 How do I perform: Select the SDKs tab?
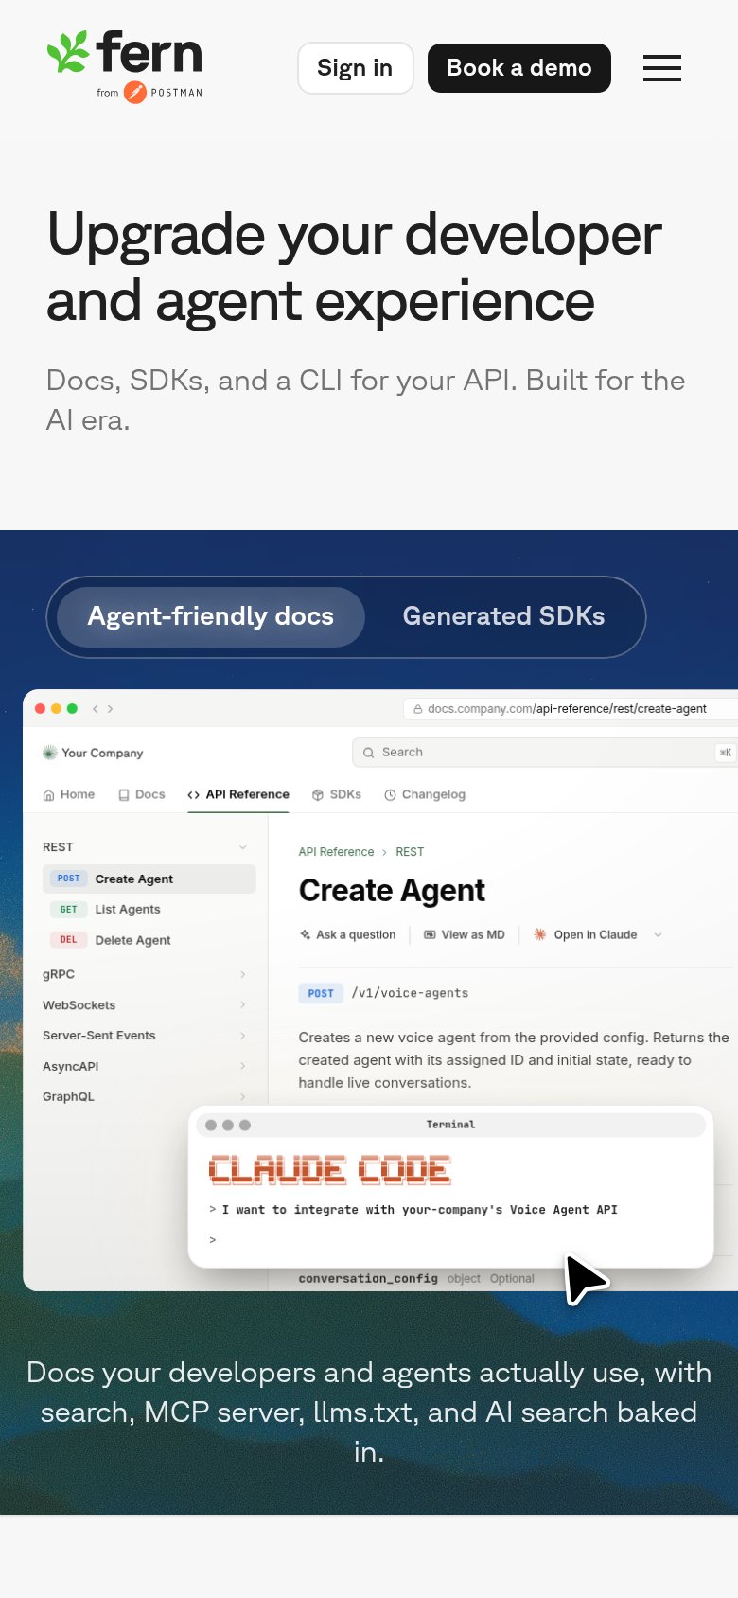(x=337, y=794)
